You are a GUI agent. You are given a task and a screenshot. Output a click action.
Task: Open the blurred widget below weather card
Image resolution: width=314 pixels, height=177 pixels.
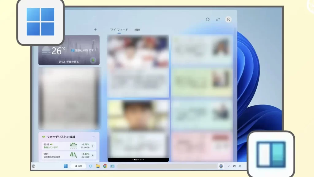point(69,98)
